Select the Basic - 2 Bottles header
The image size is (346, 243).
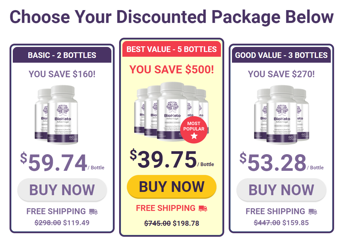(62, 55)
